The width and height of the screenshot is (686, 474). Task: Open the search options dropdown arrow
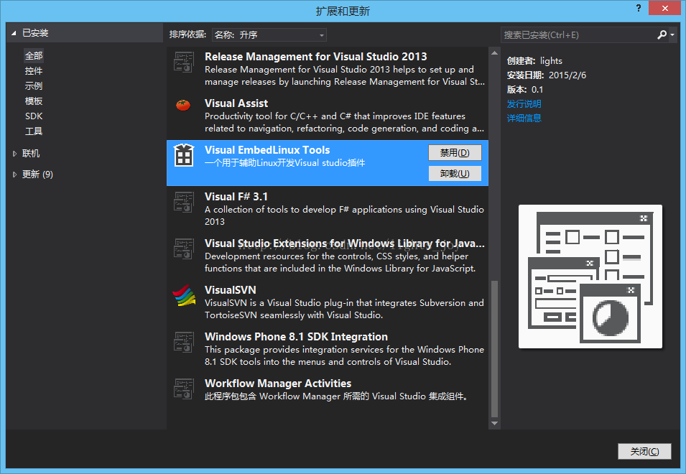click(672, 35)
